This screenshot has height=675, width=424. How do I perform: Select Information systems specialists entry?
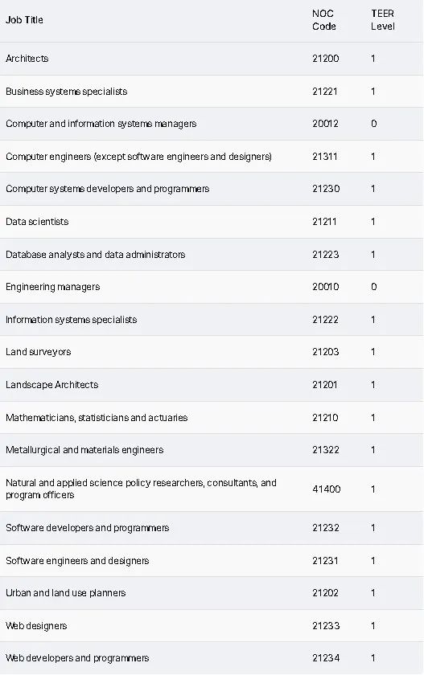(x=71, y=320)
